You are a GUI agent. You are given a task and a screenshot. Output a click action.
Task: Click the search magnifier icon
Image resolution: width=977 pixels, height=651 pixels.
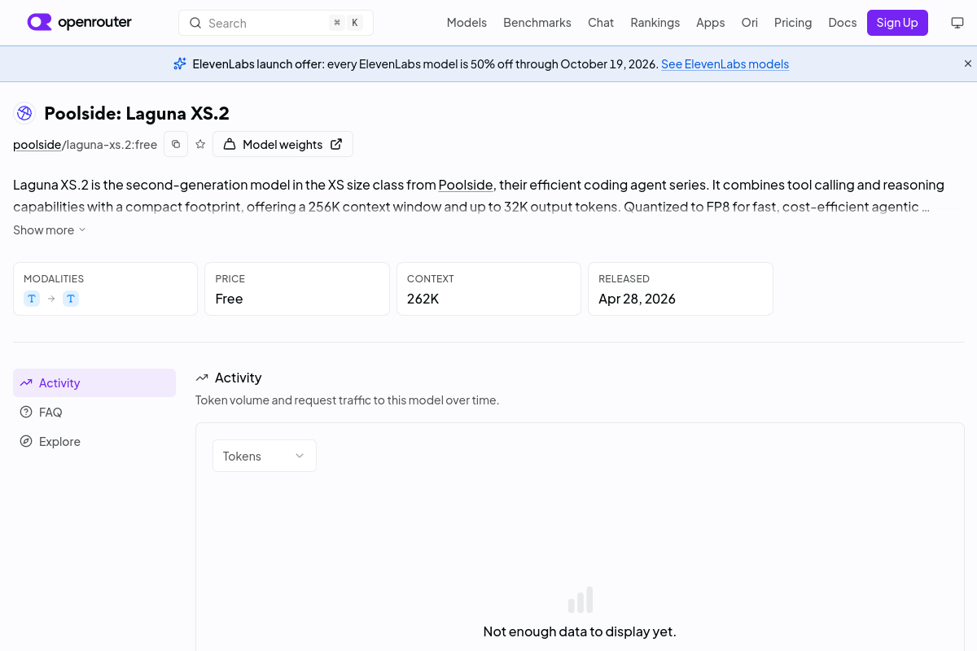coord(195,23)
